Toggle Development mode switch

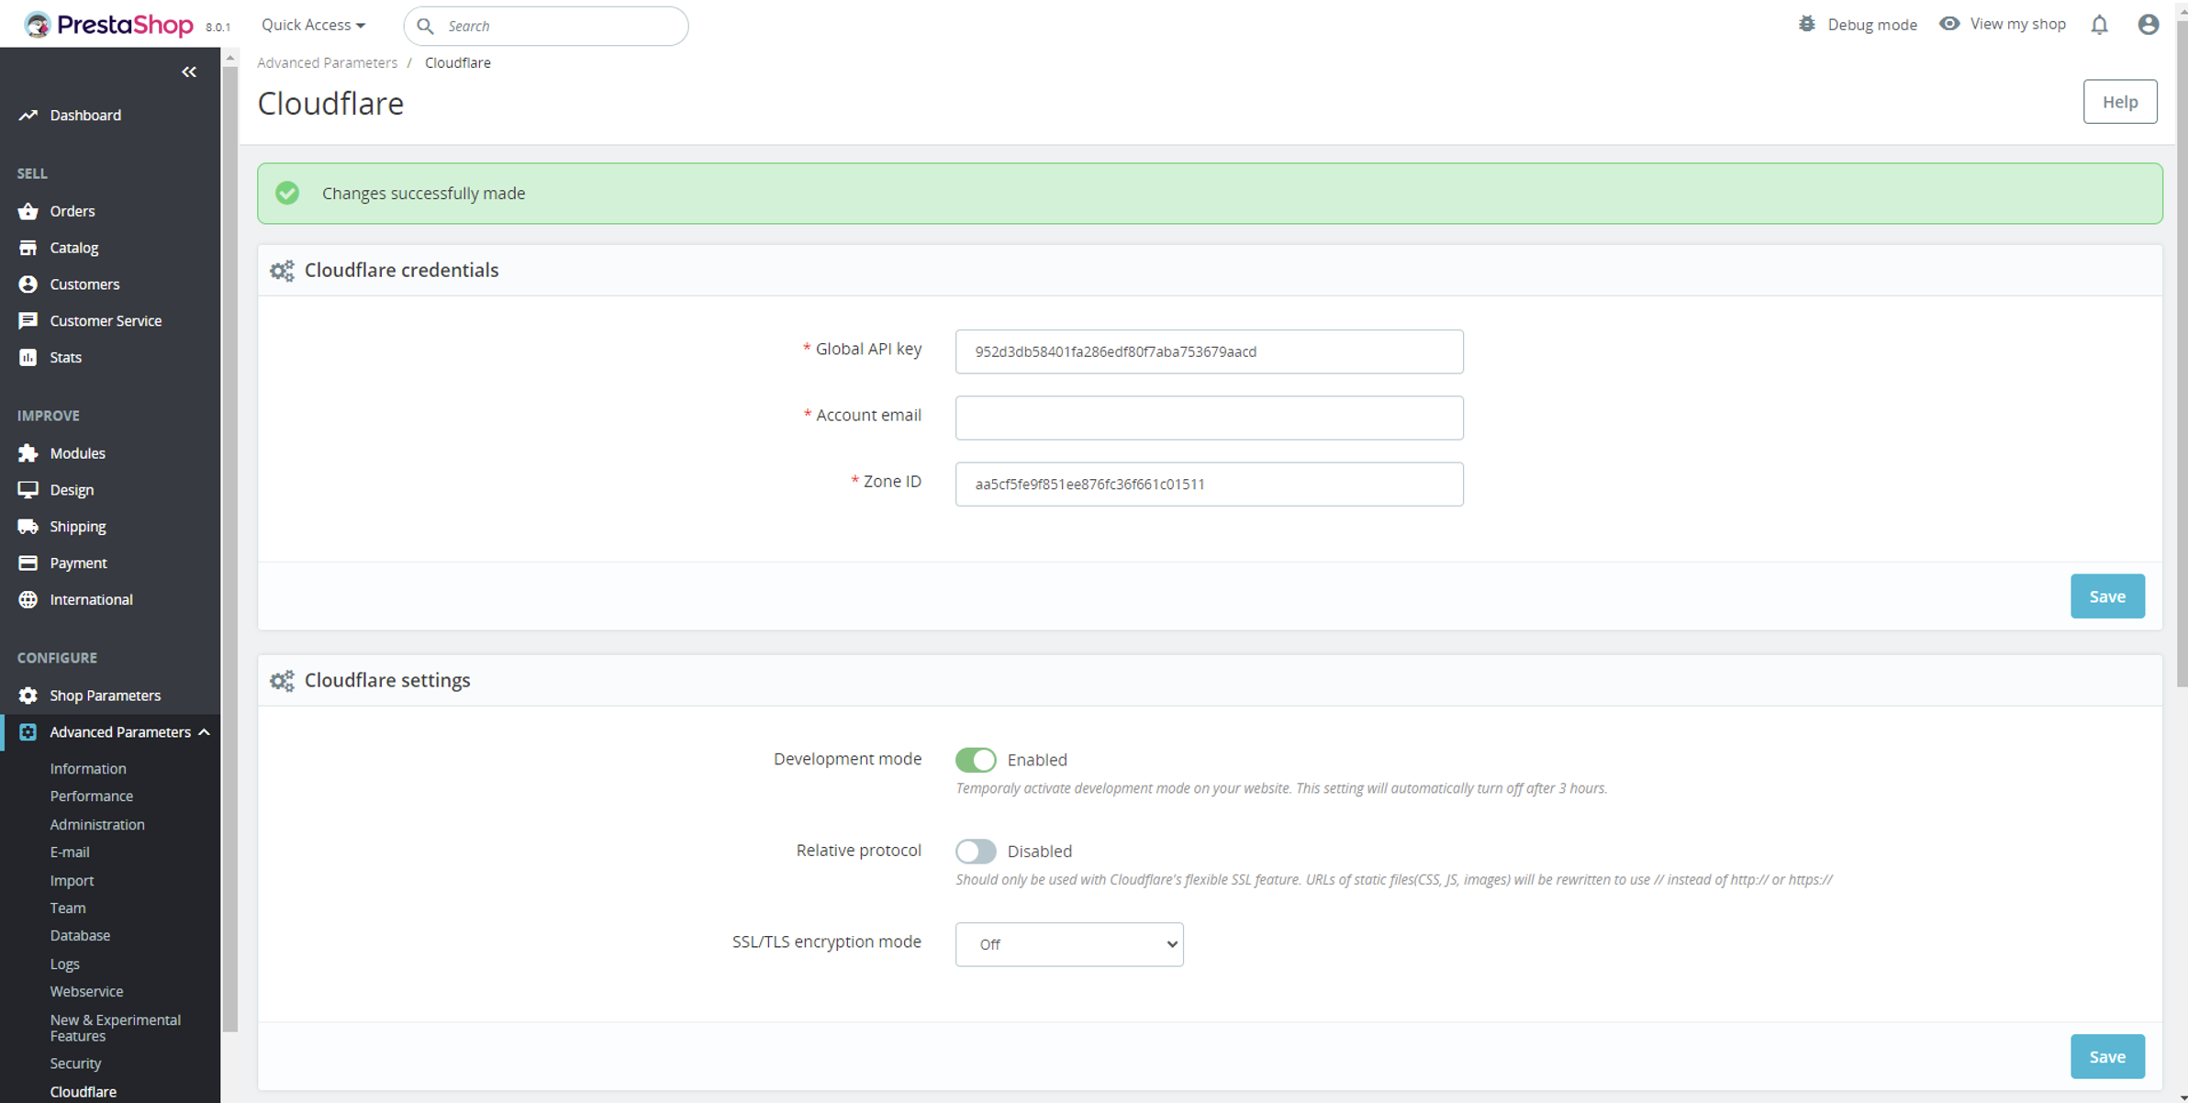976,760
